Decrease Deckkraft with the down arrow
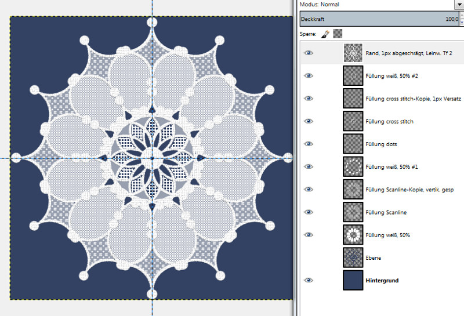Image resolution: width=464 pixels, height=316 pixels. pos(461,22)
